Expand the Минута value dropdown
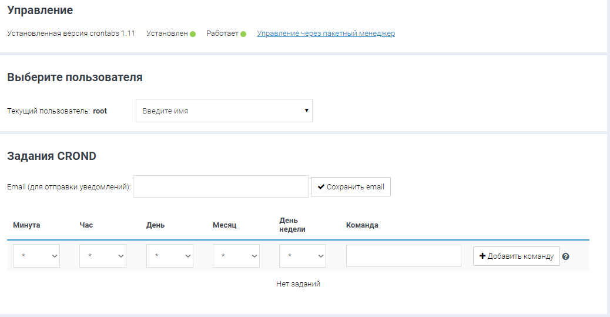Screen dimensions: 610x317 coord(36,256)
